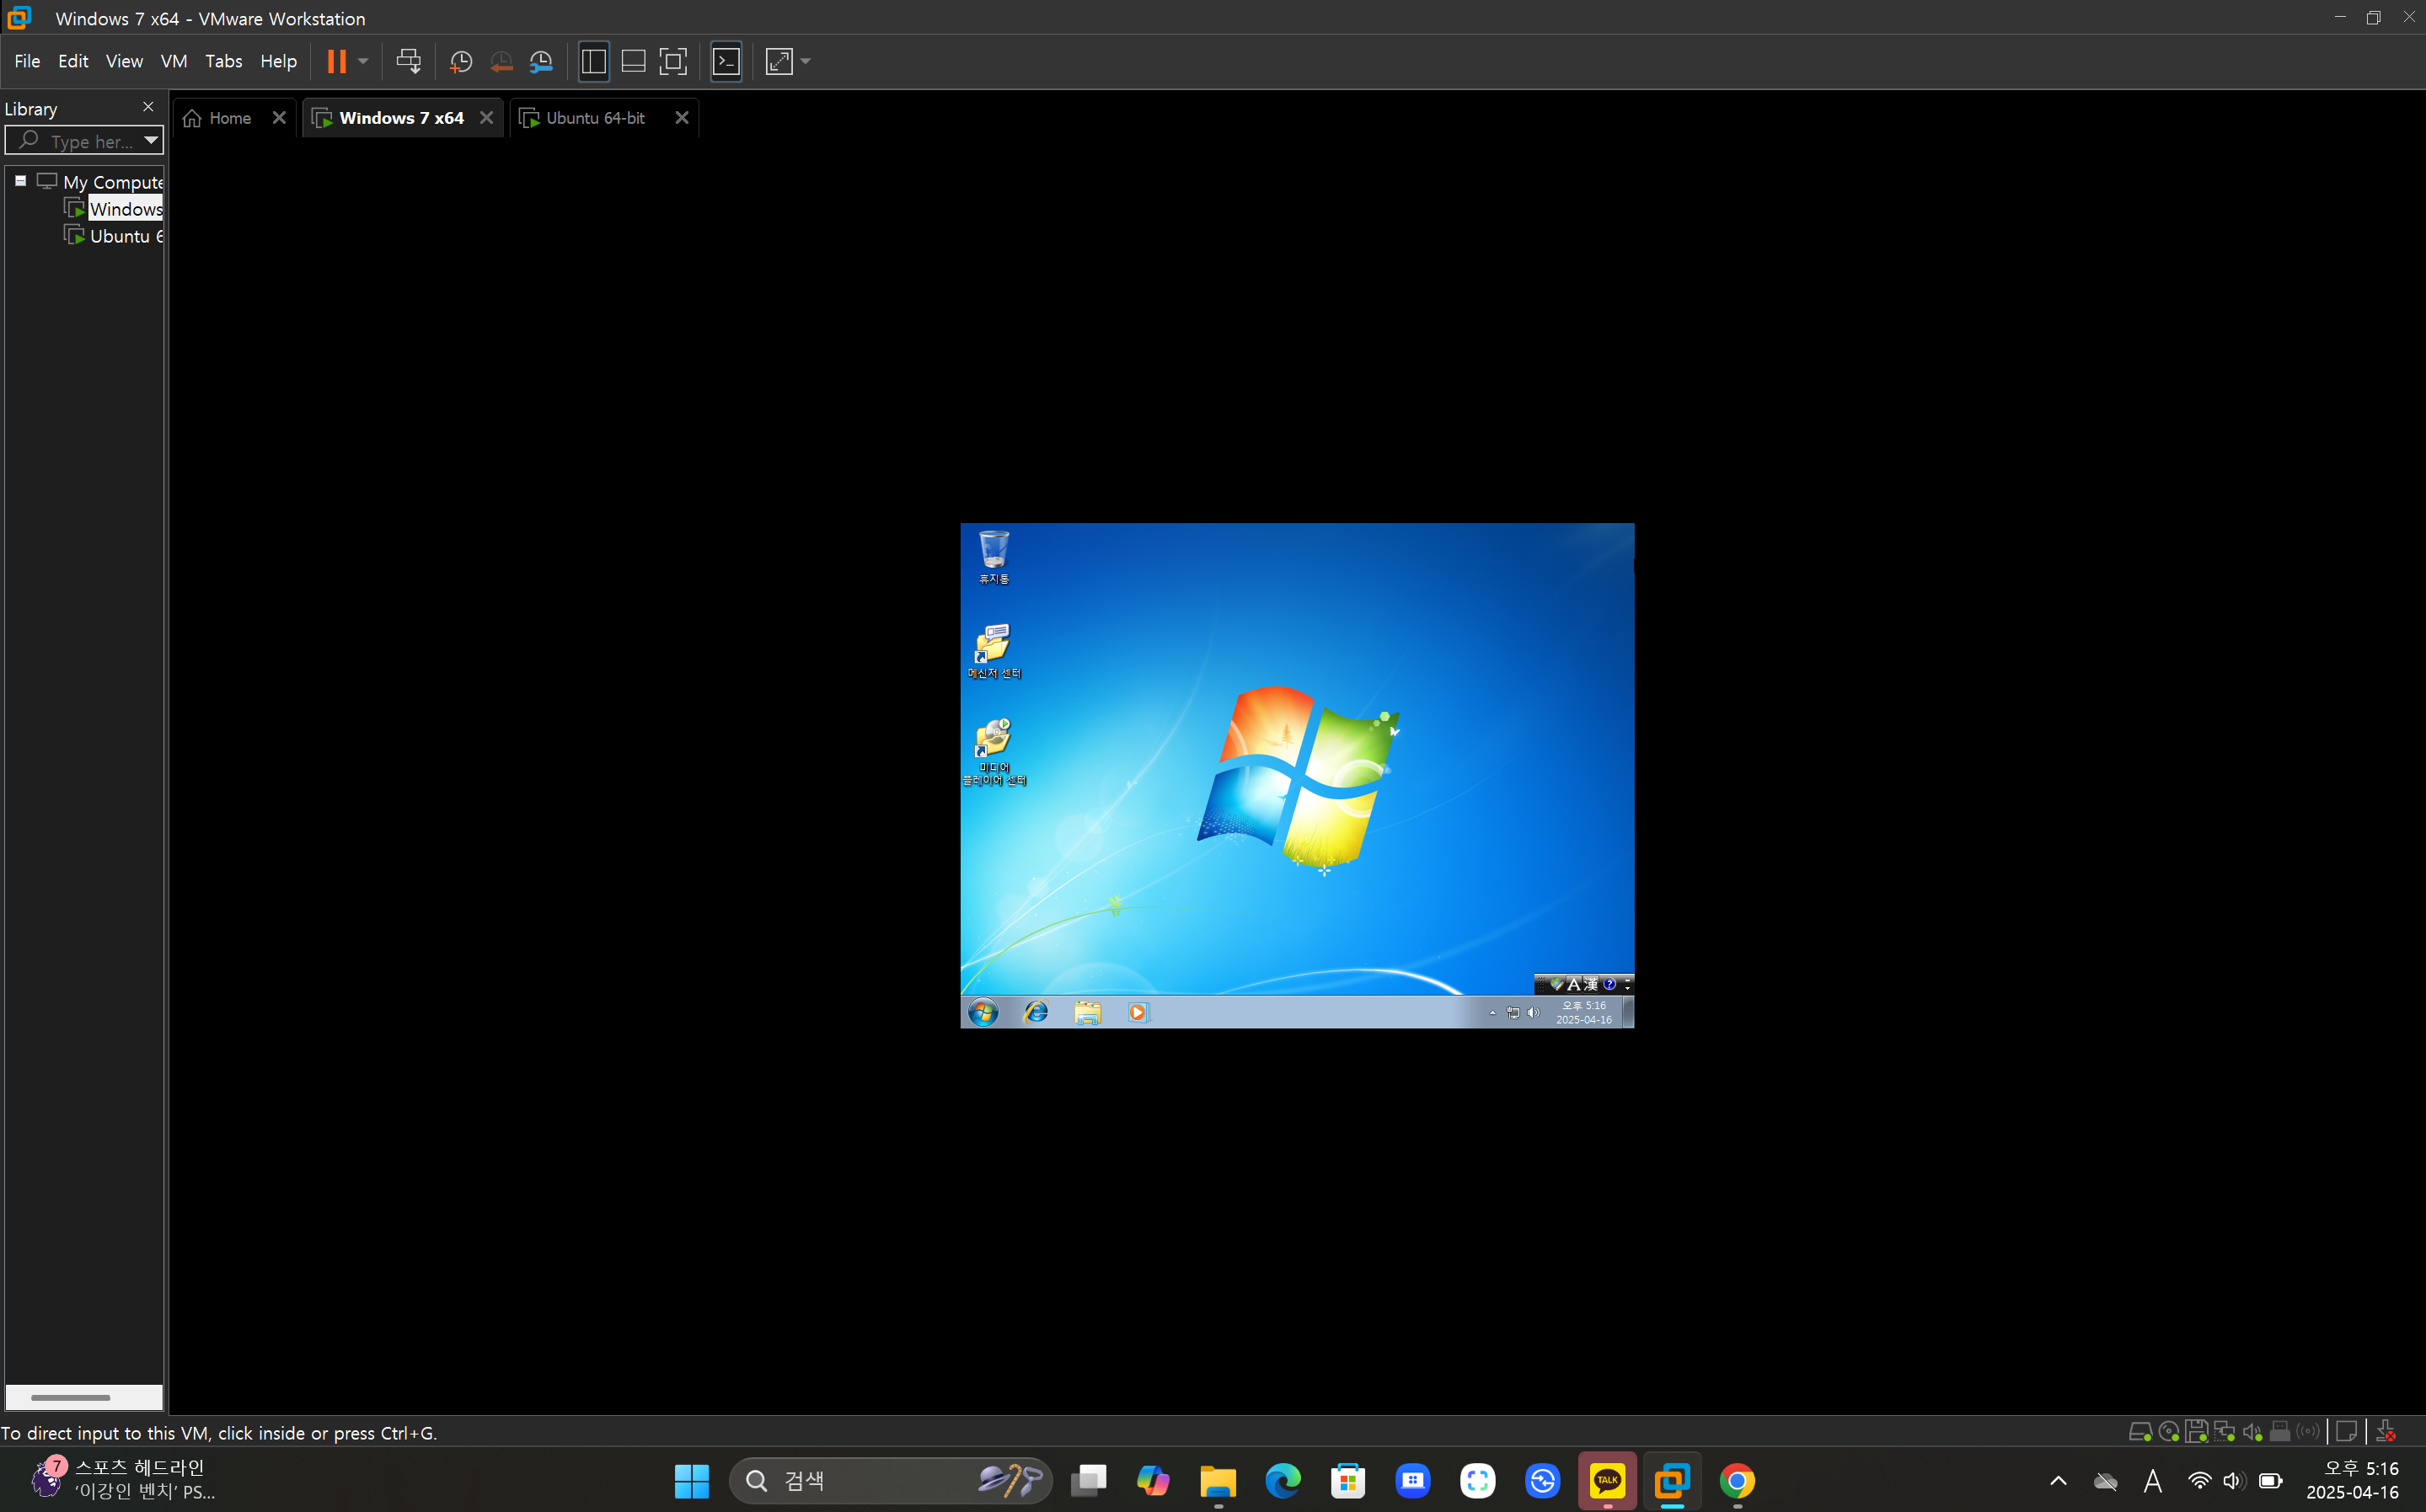Open KakaoTalk from host taskbar
The width and height of the screenshot is (2426, 1512).
[x=1608, y=1481]
